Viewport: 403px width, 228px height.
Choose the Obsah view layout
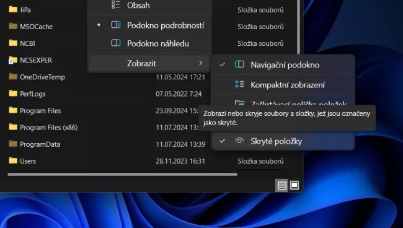(x=149, y=5)
